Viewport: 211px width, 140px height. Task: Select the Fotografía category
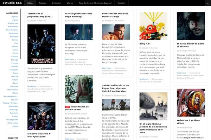point(14,70)
